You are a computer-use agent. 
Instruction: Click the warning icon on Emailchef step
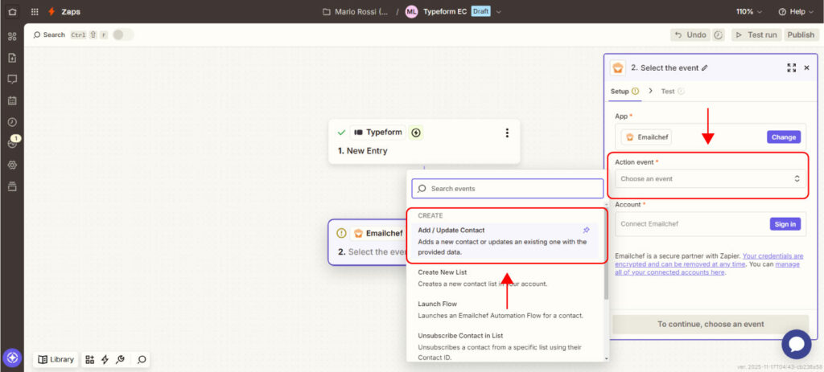pyautogui.click(x=341, y=233)
